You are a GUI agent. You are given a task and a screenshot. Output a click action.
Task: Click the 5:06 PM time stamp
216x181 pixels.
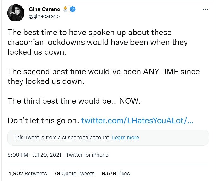pos(18,155)
